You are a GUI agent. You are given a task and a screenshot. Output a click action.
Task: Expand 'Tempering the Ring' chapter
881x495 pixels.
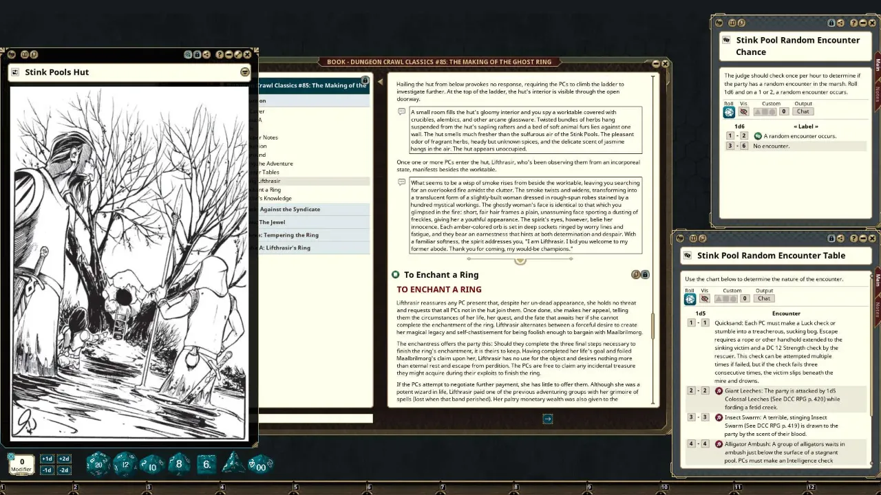[x=314, y=235]
